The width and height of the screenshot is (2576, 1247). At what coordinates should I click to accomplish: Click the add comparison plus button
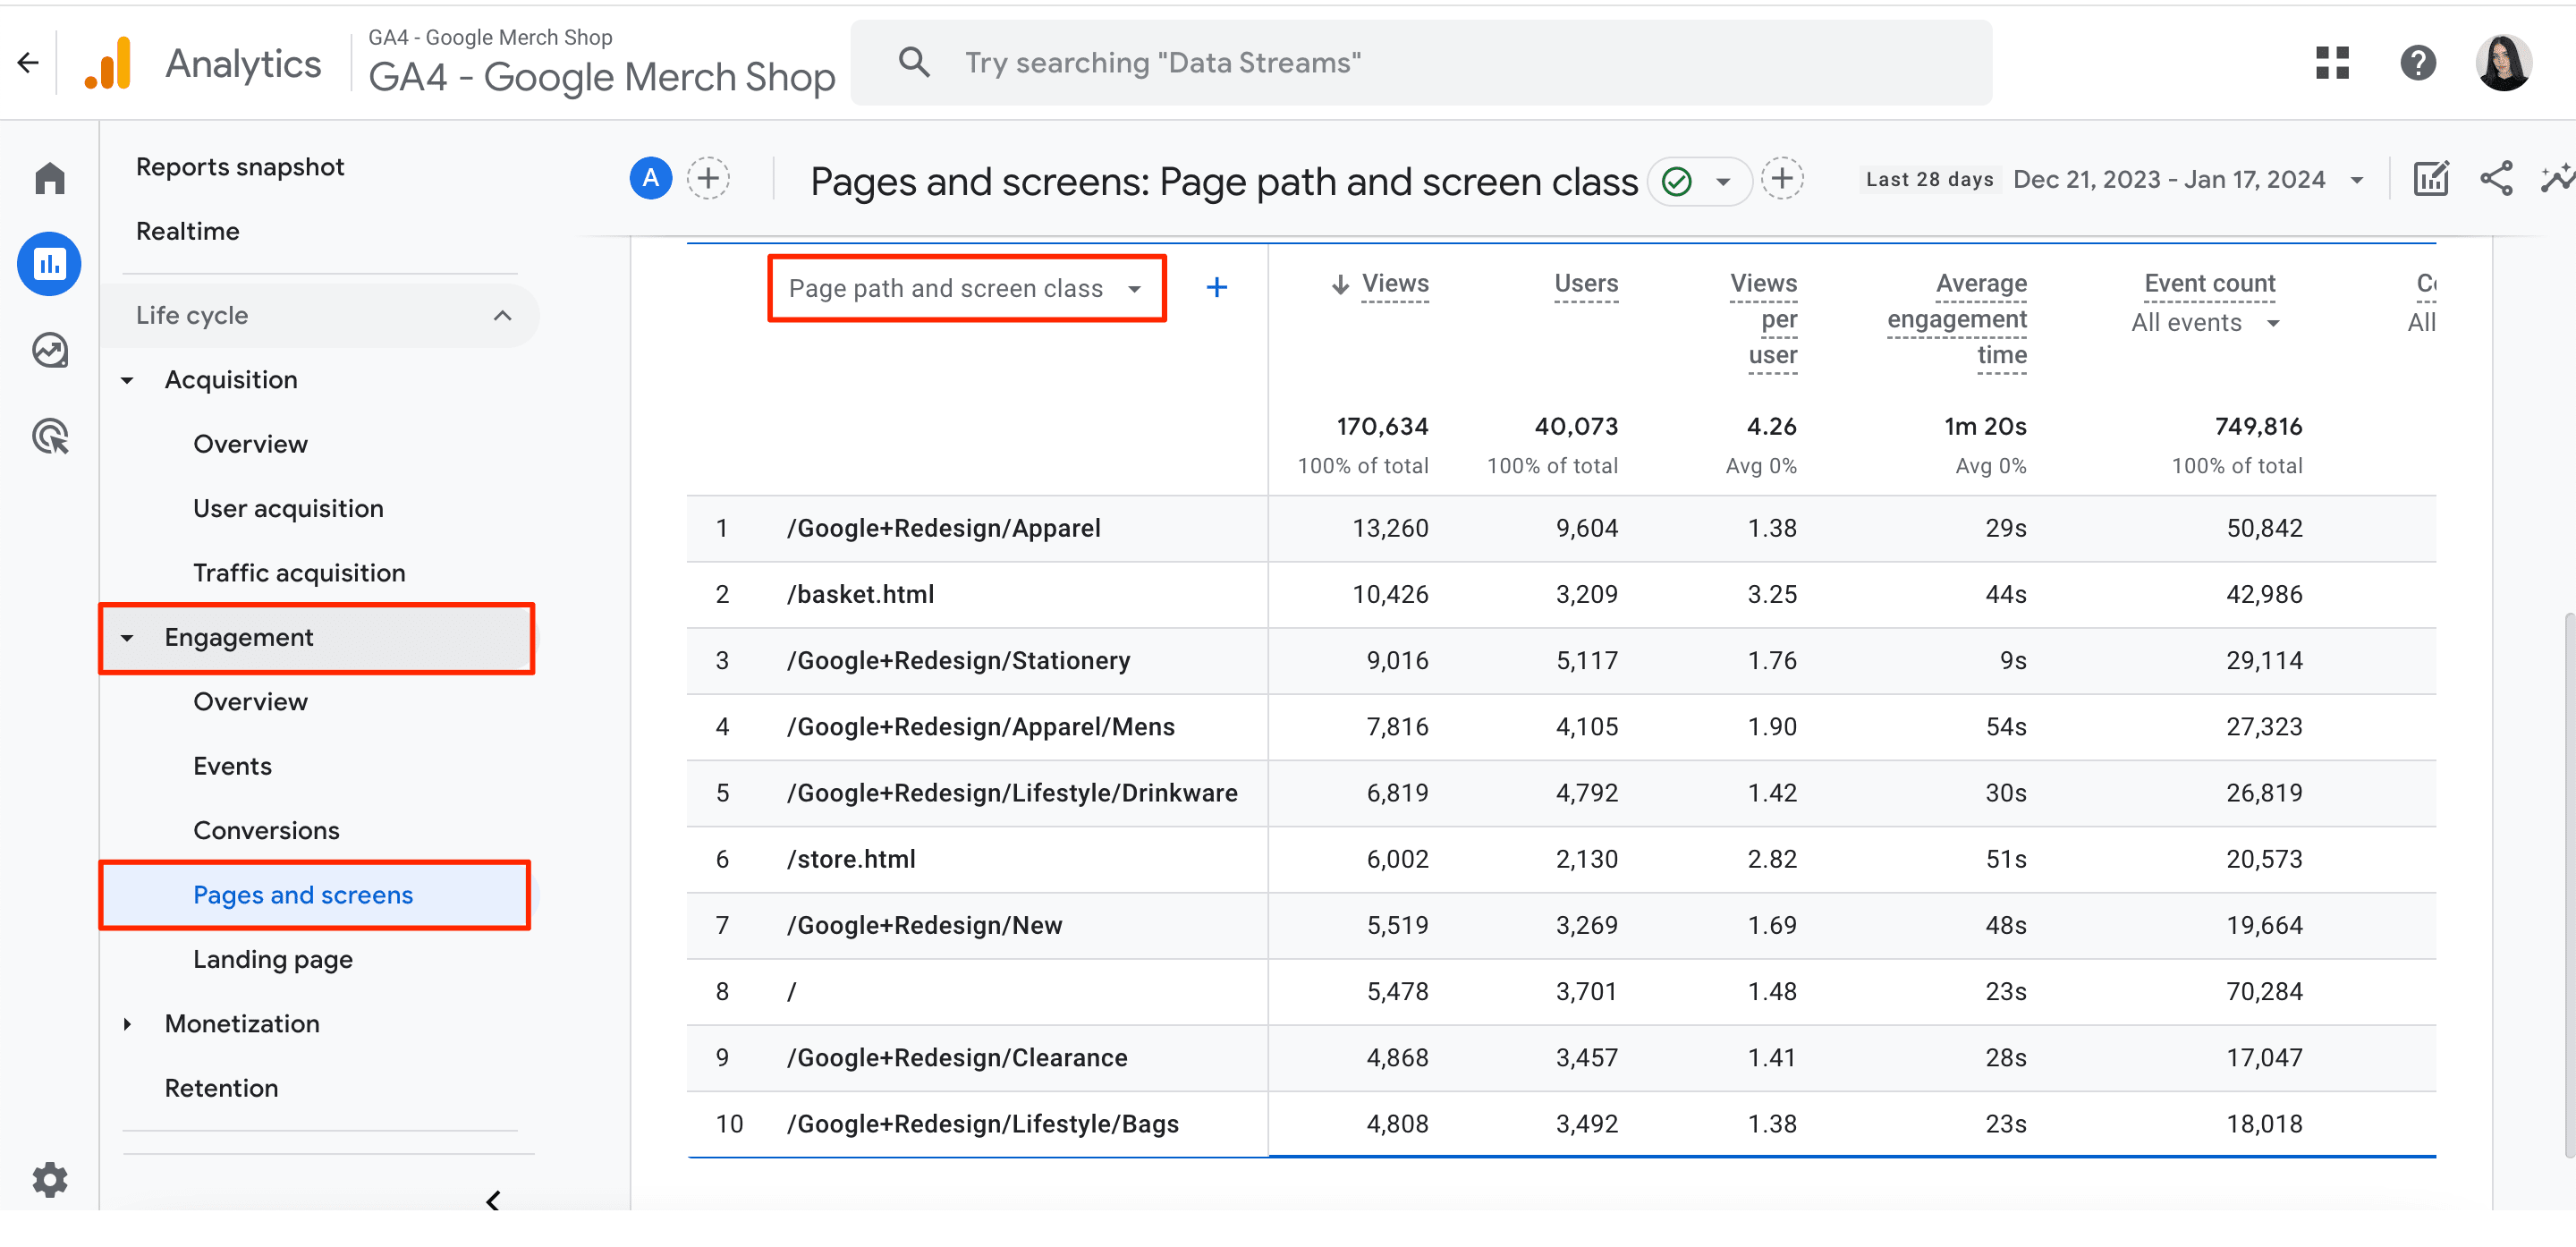(709, 181)
